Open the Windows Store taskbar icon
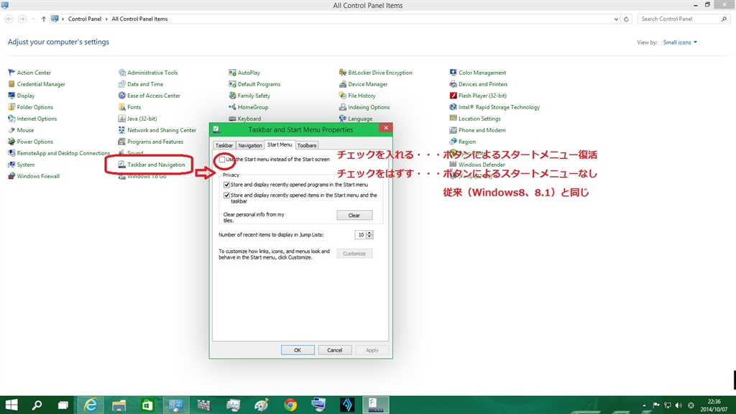The image size is (736, 414). 147,405
